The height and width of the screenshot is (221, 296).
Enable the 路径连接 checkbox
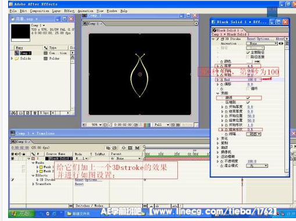(x=248, y=57)
